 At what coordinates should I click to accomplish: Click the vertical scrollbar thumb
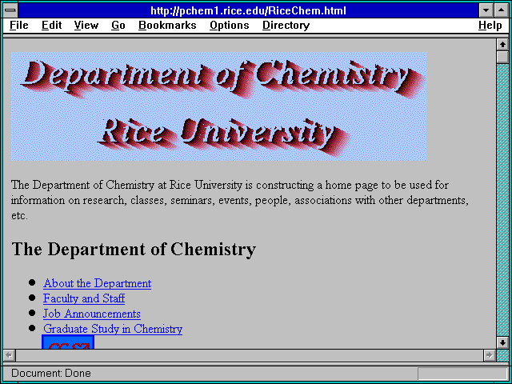point(502,57)
